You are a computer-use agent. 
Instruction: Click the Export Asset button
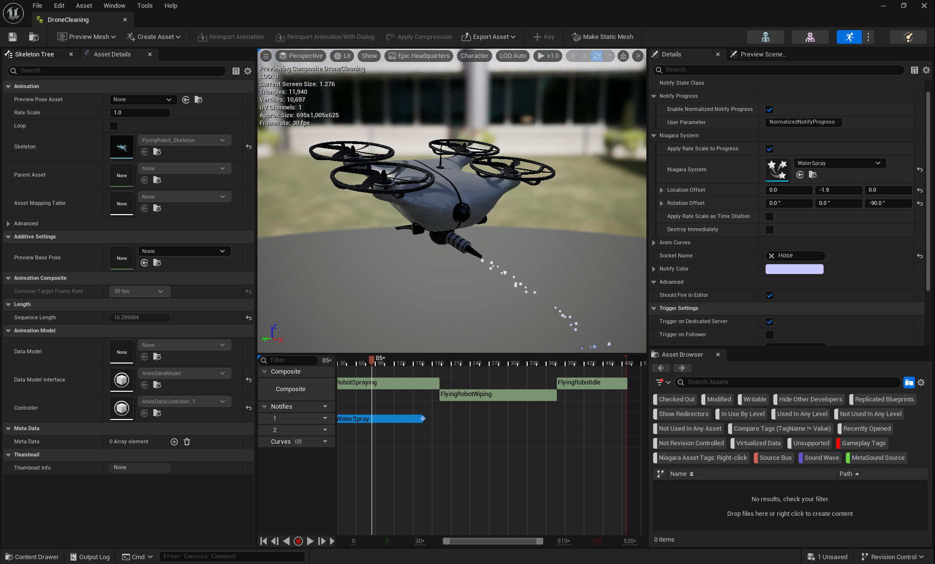tap(488, 37)
